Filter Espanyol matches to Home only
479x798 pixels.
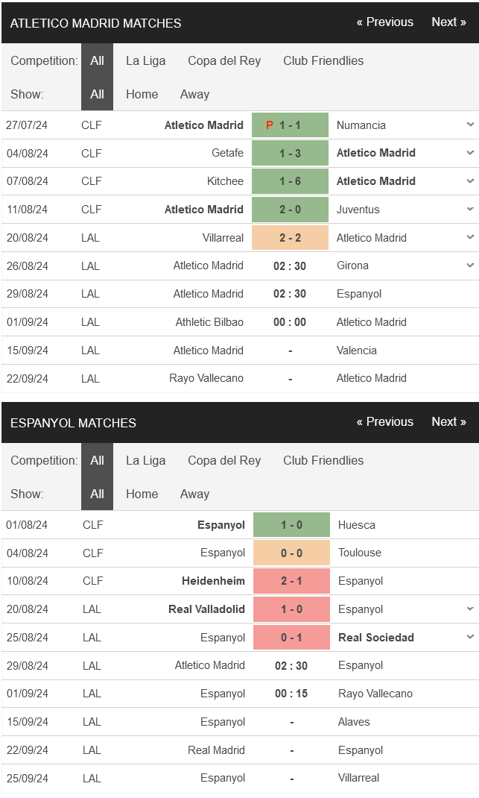(x=142, y=494)
